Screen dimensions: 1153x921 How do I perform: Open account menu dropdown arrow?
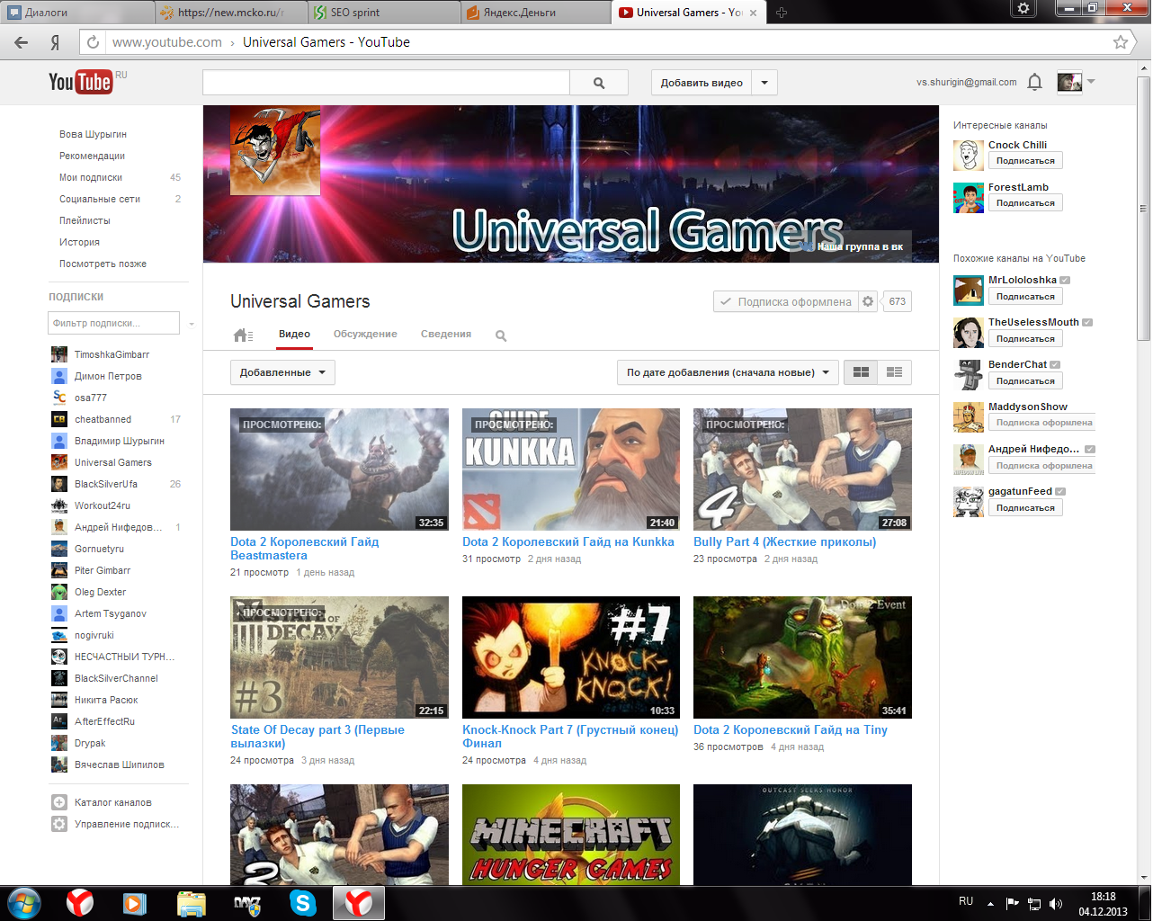pyautogui.click(x=1091, y=82)
